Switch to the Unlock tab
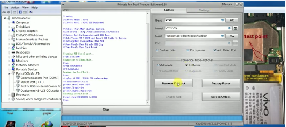The width and height of the screenshot is (286, 127). point(169,10)
